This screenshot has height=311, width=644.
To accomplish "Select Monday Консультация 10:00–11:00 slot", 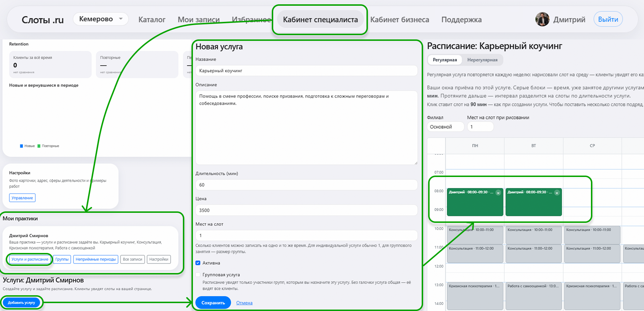I will [x=475, y=235].
